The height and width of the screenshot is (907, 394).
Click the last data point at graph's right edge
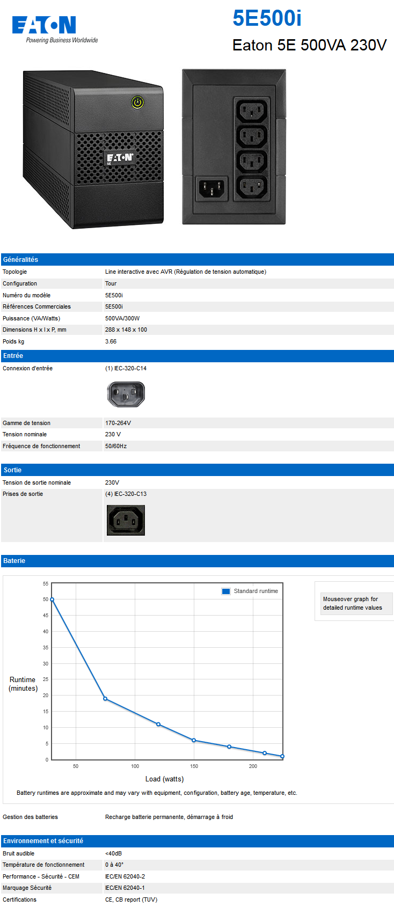point(282,756)
